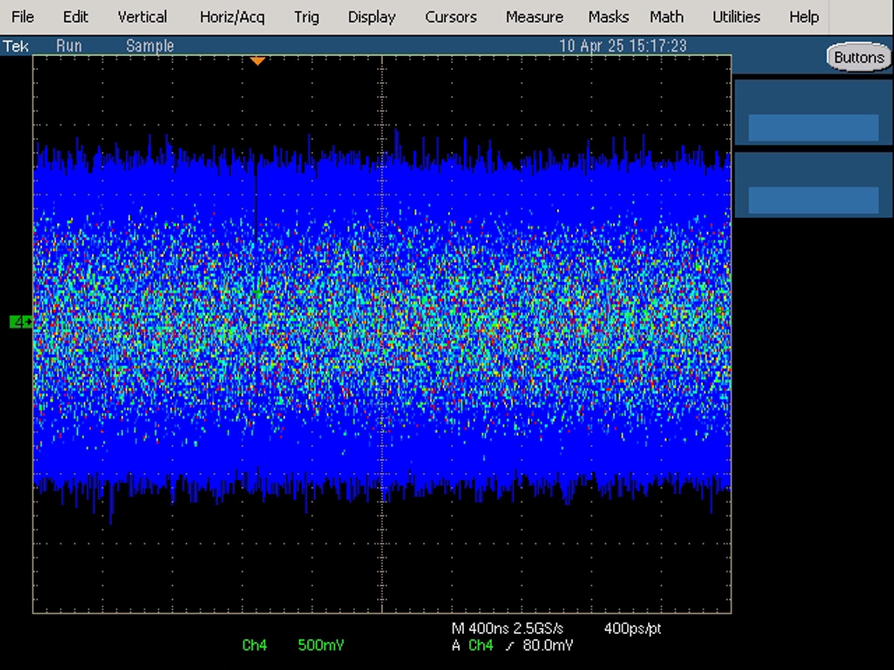Click the upper blank side-panel button
Image resolution: width=894 pixels, height=670 pixels.
813,127
